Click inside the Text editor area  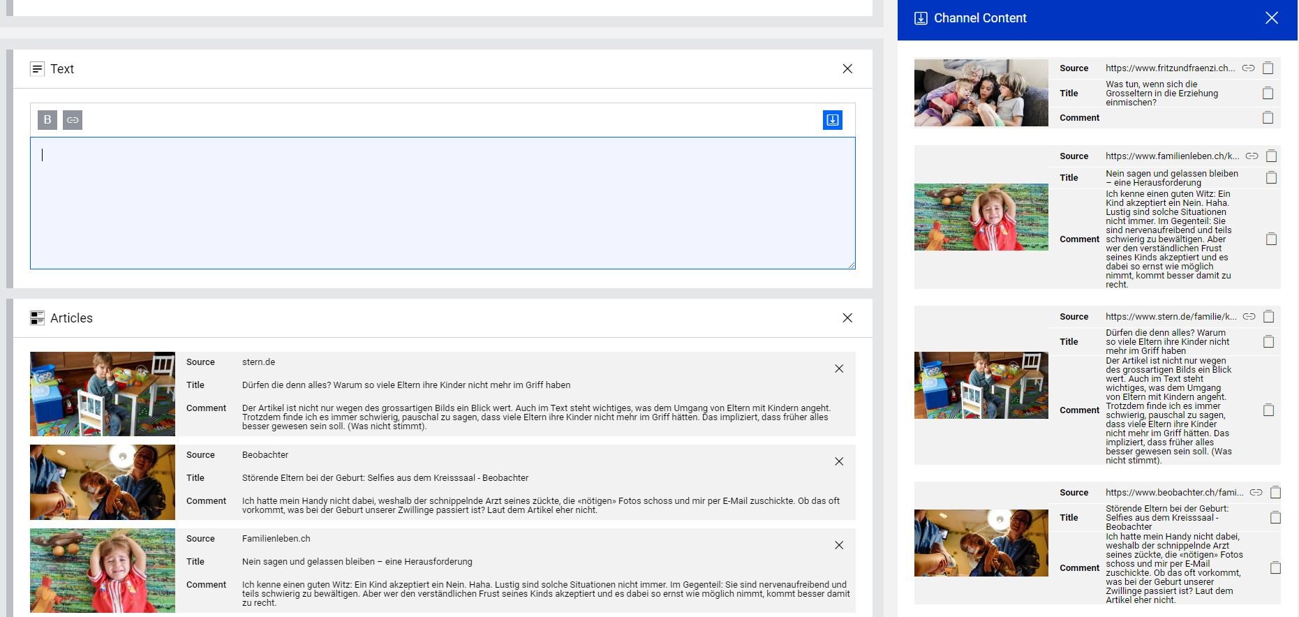click(x=443, y=203)
